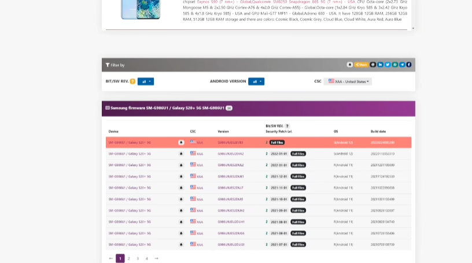
Task: Share via Twitter icon
Action: pos(388,65)
